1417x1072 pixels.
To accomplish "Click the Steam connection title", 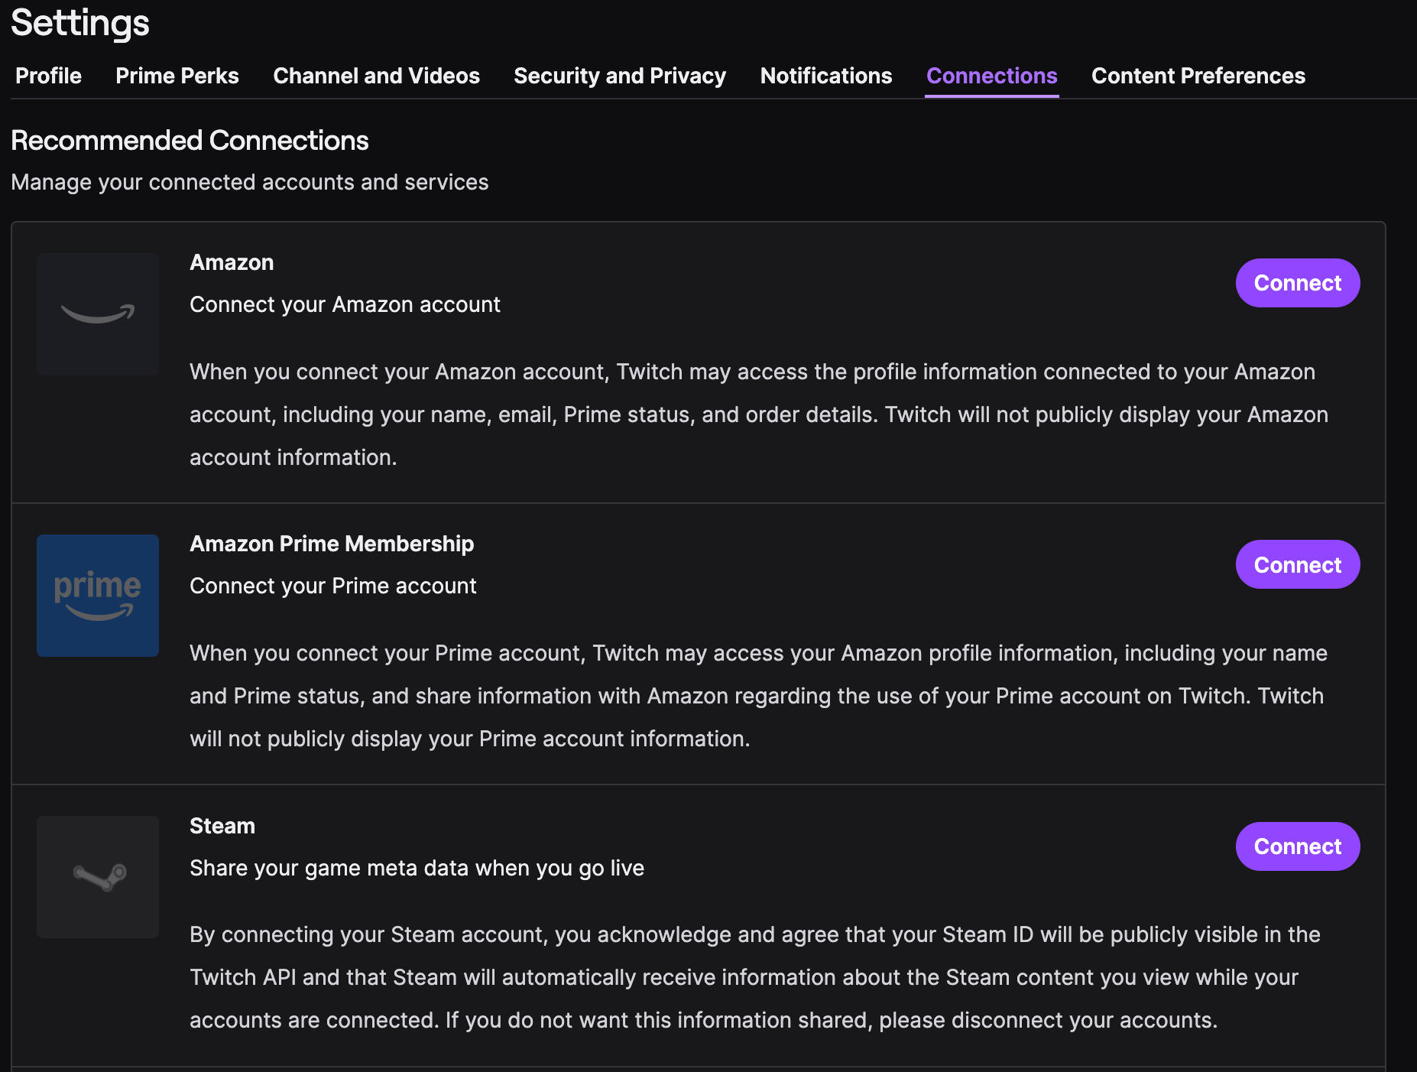I will (222, 826).
